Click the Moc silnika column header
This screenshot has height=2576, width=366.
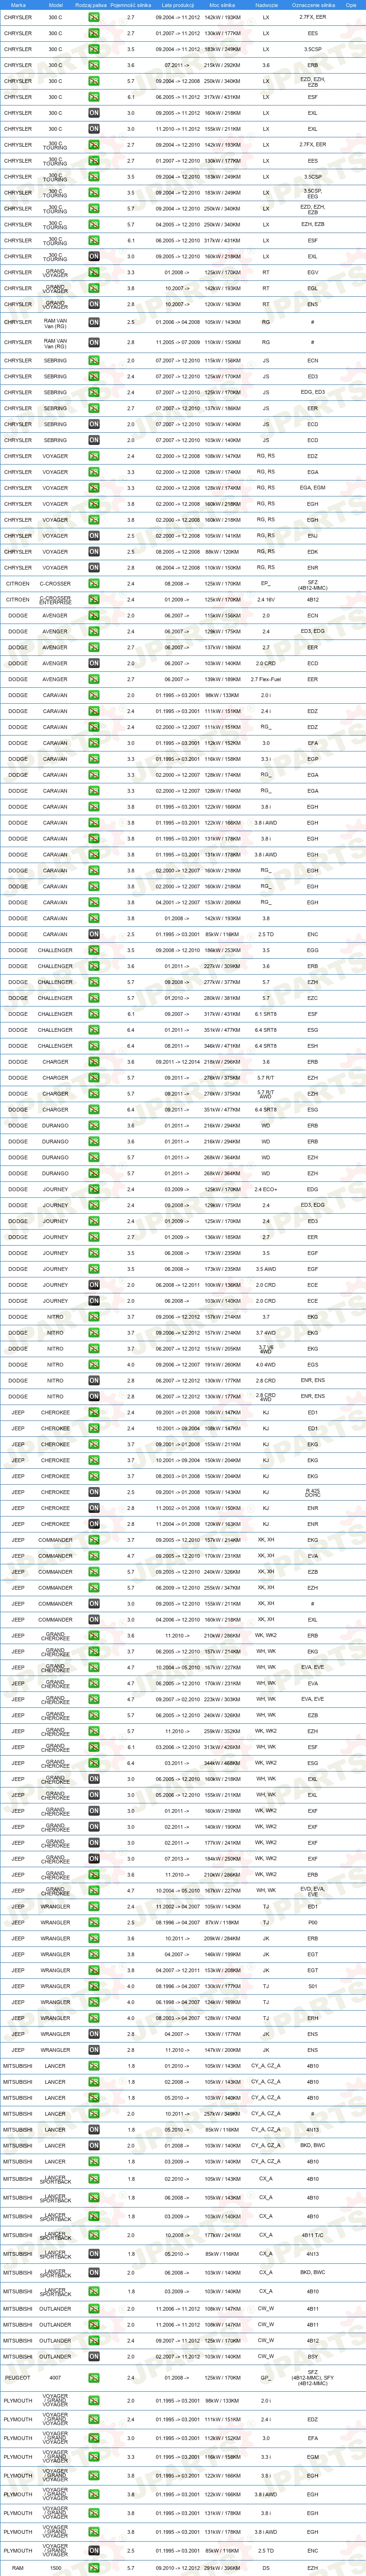coord(222,5)
